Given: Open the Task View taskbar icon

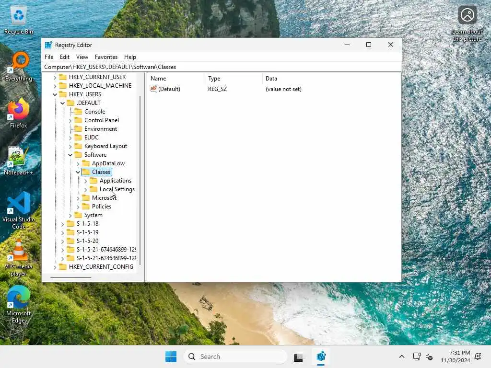Looking at the screenshot, I should 298,356.
